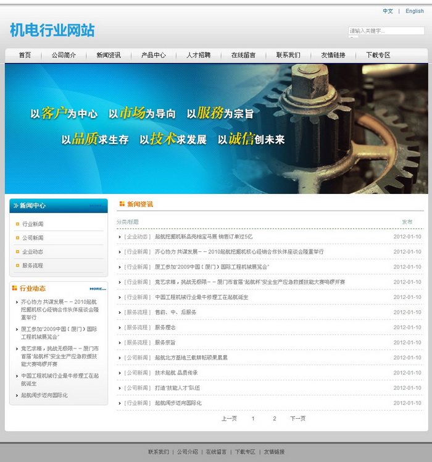The image size is (432, 462).
Task: Switch language to English
Action: pyautogui.click(x=414, y=11)
